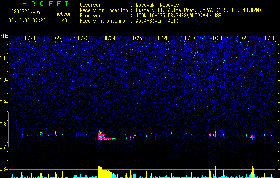The image size is (280, 178).
Task: Click the kHz axis unit label
Action: pyautogui.click(x=4, y=36)
